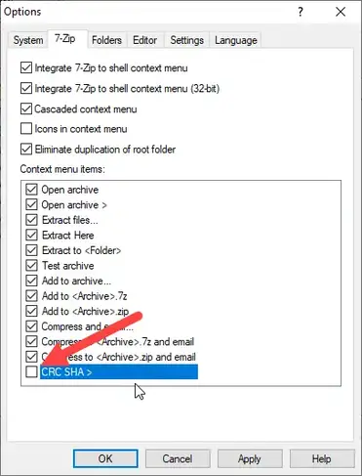Open Help for Options
This screenshot has width=362, height=476.
[322, 458]
